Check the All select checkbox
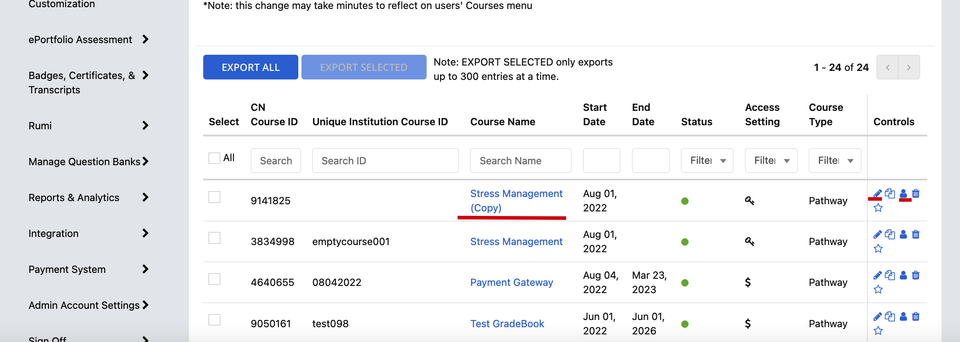The height and width of the screenshot is (342, 960). tap(214, 158)
